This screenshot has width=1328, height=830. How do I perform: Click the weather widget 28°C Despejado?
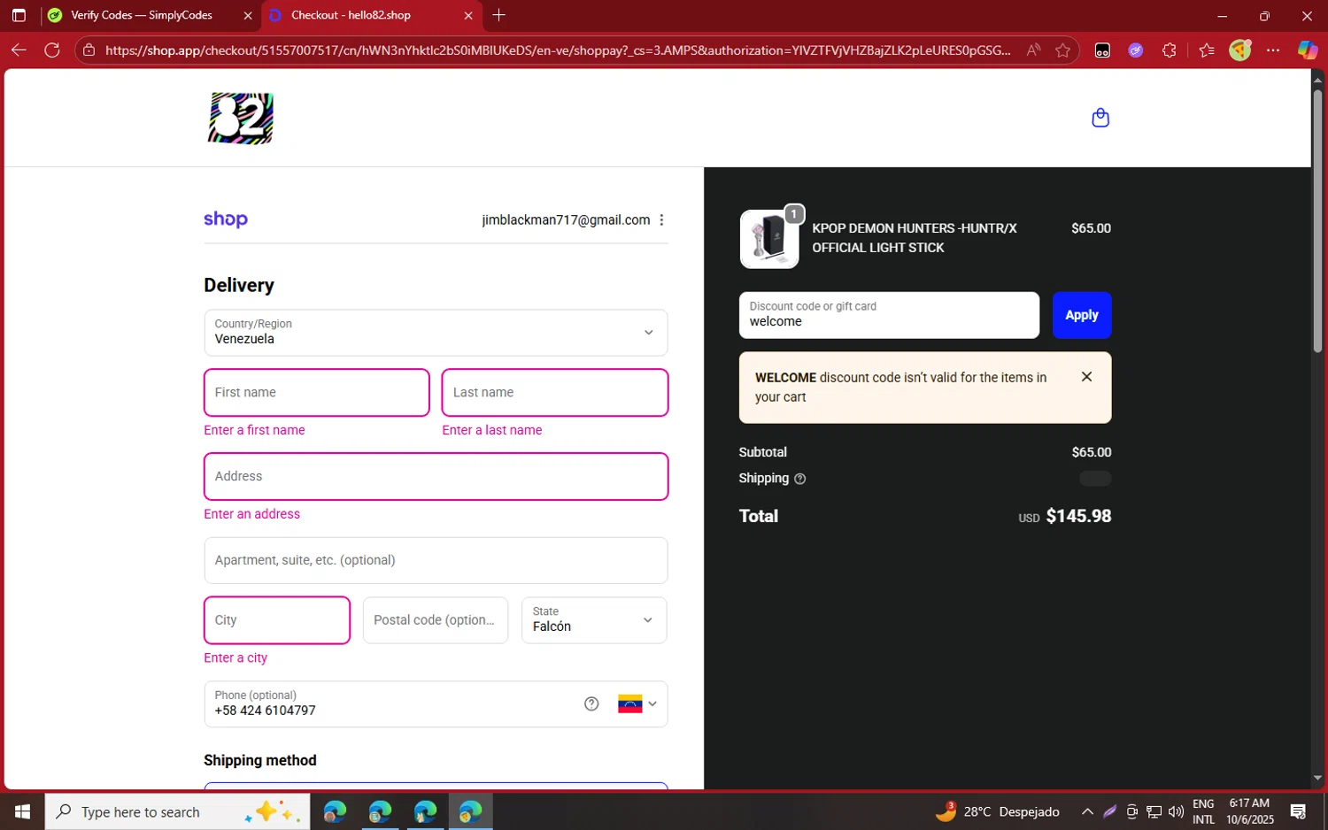(998, 811)
